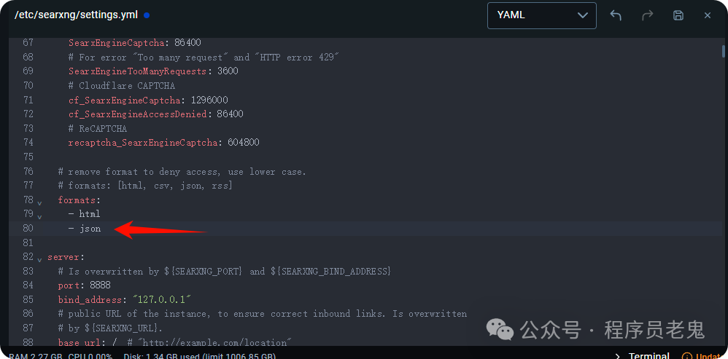Click the empty line 81
This screenshot has width=728, height=359.
(364, 242)
